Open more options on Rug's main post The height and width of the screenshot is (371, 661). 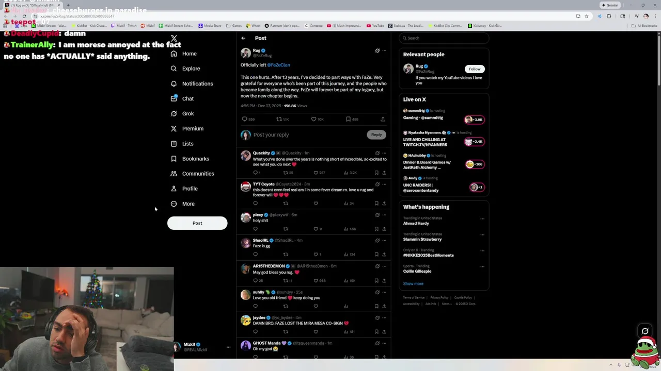point(384,50)
